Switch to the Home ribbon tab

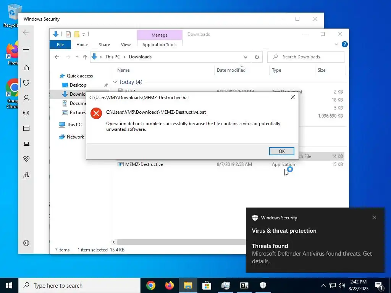point(82,45)
